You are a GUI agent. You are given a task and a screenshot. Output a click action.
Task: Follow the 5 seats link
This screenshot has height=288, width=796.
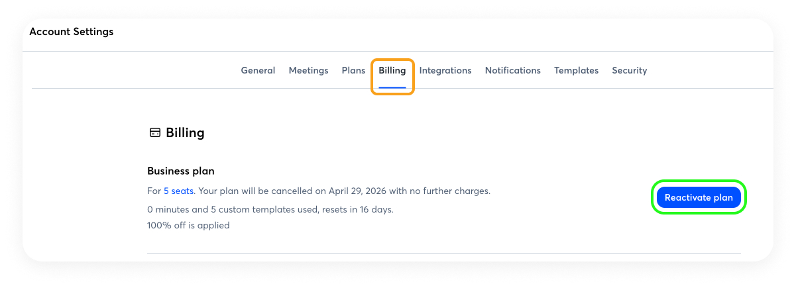179,191
